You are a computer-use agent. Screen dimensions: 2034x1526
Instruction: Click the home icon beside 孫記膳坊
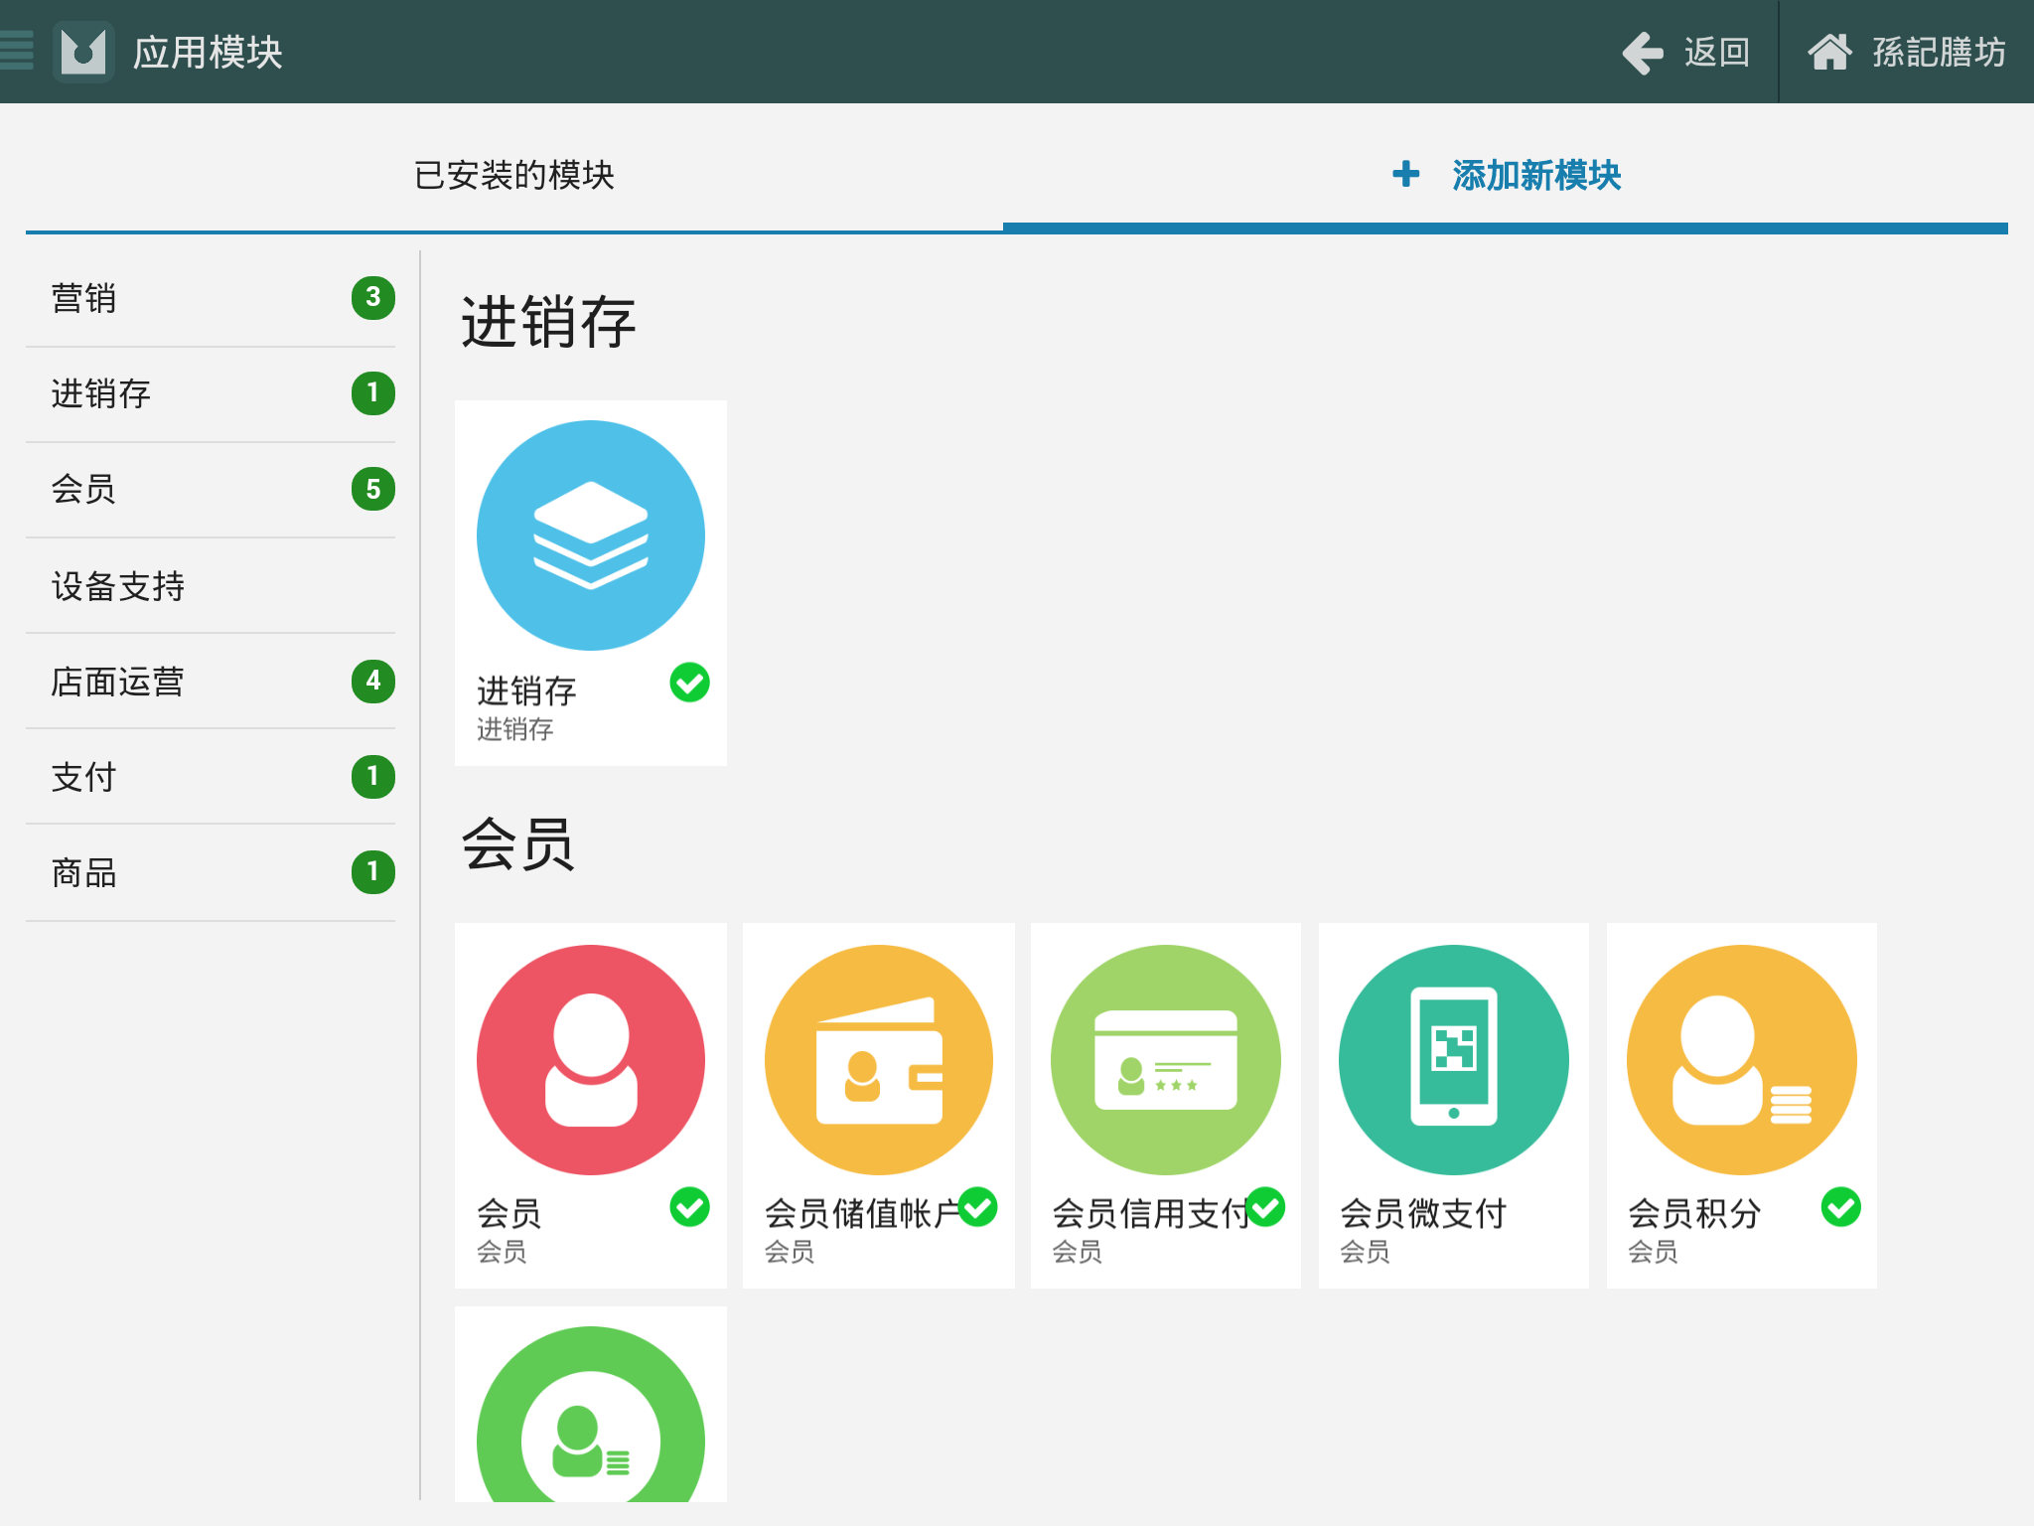pyautogui.click(x=1829, y=52)
